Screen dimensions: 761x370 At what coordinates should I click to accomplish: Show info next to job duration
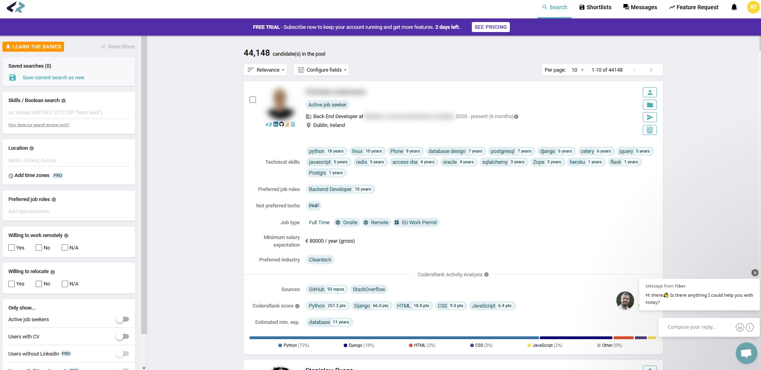tap(516, 117)
